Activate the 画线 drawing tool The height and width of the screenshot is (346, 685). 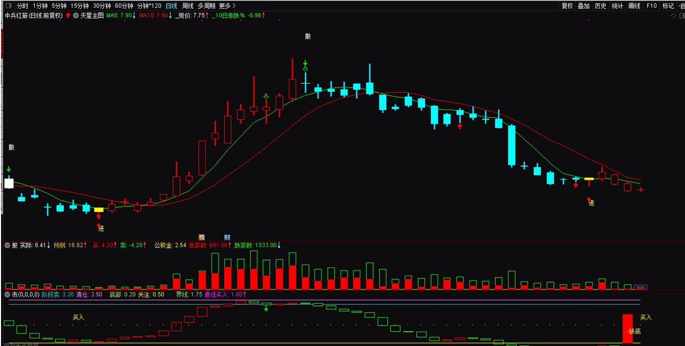click(634, 6)
